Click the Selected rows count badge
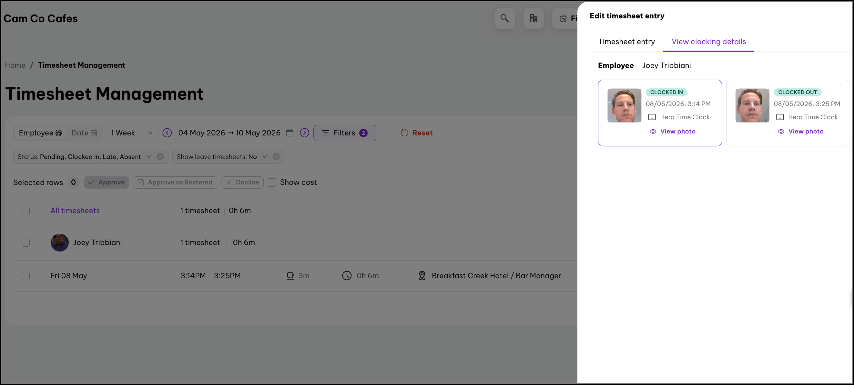Screen dimensions: 854x385 point(73,182)
